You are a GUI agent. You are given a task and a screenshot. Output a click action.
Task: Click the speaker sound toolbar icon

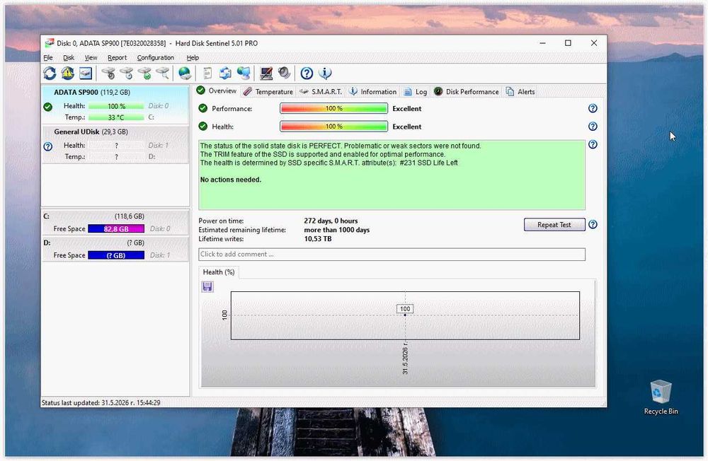(x=284, y=73)
